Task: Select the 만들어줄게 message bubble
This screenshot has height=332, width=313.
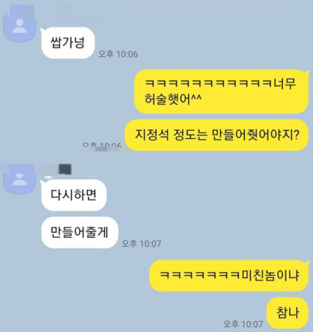Action: [x=79, y=232]
